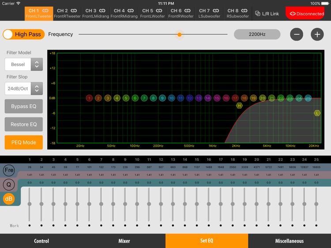Image resolution: width=331 pixels, height=248 pixels.
Task: Select the dB row circle button
Action: coord(9,199)
